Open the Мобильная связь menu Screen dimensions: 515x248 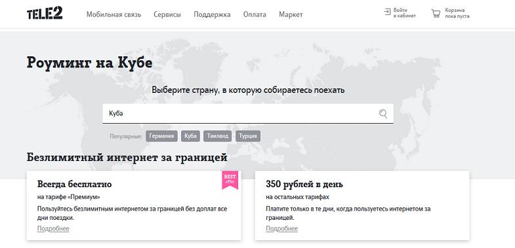click(x=113, y=14)
